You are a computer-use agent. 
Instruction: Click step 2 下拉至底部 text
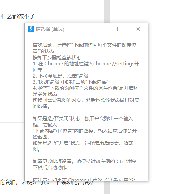point(61,76)
